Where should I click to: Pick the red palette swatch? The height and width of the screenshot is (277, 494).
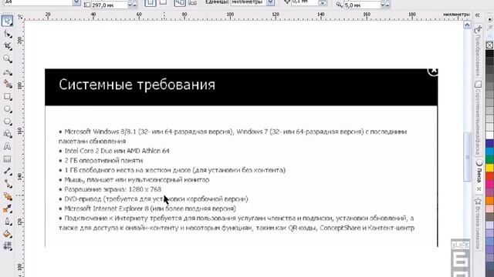click(489, 176)
